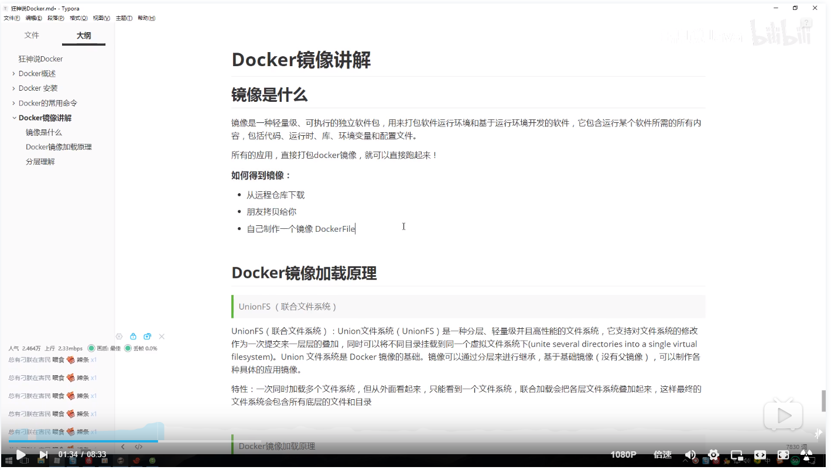The height and width of the screenshot is (470, 831).
Task: Open the Windows Start button
Action: pos(9,461)
